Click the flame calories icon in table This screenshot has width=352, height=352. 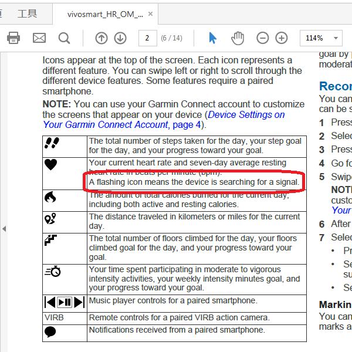click(50, 197)
